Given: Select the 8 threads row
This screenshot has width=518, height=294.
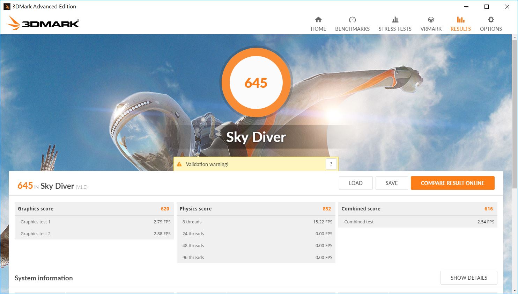Looking at the screenshot, I should (x=256, y=222).
